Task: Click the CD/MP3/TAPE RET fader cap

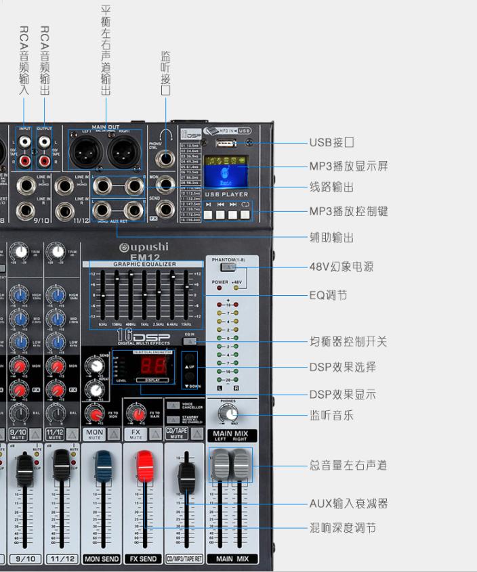Action: click(x=186, y=477)
